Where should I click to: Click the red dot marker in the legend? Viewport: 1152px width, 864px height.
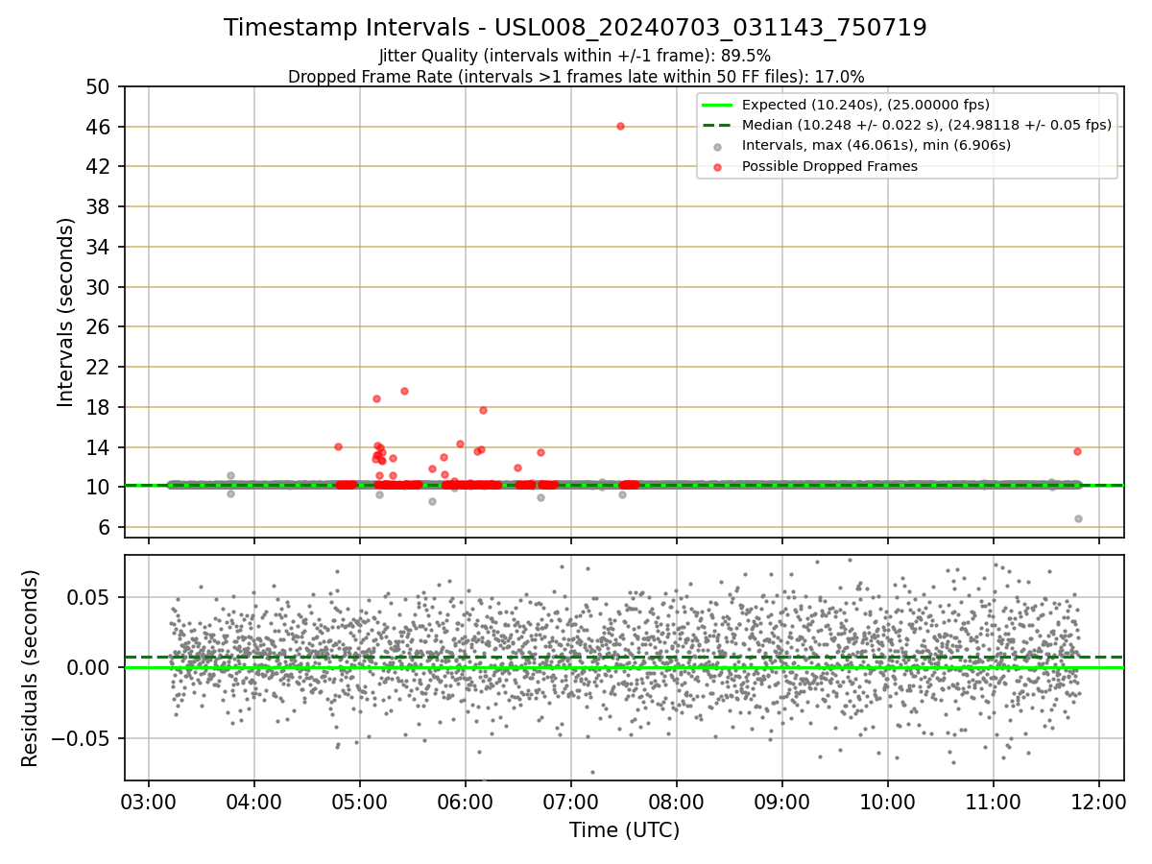point(718,166)
